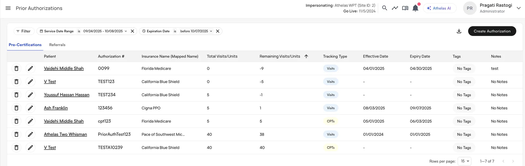Expand the Pragati Rastogi user menu
525x166 pixels.
[x=519, y=8]
